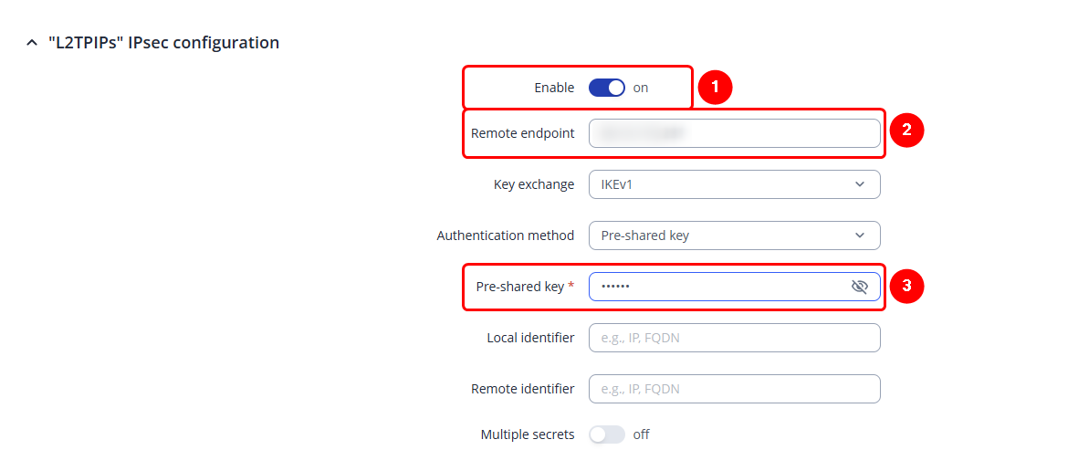The width and height of the screenshot is (1078, 471).
Task: Focus the Pre-shared key password field
Action: 717,287
